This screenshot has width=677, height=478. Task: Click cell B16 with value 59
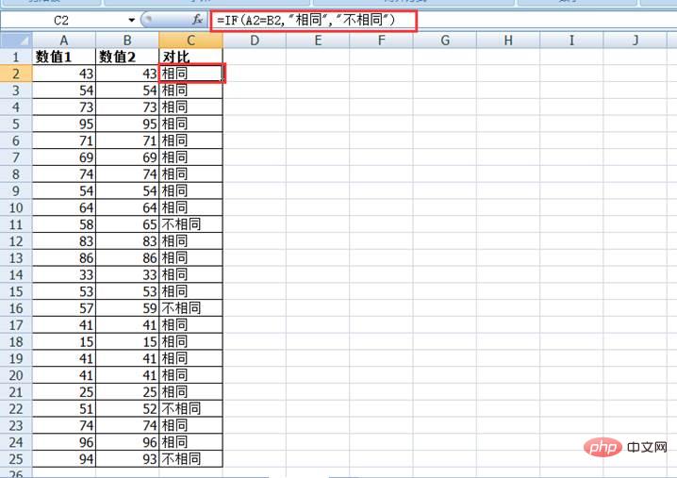[x=127, y=308]
